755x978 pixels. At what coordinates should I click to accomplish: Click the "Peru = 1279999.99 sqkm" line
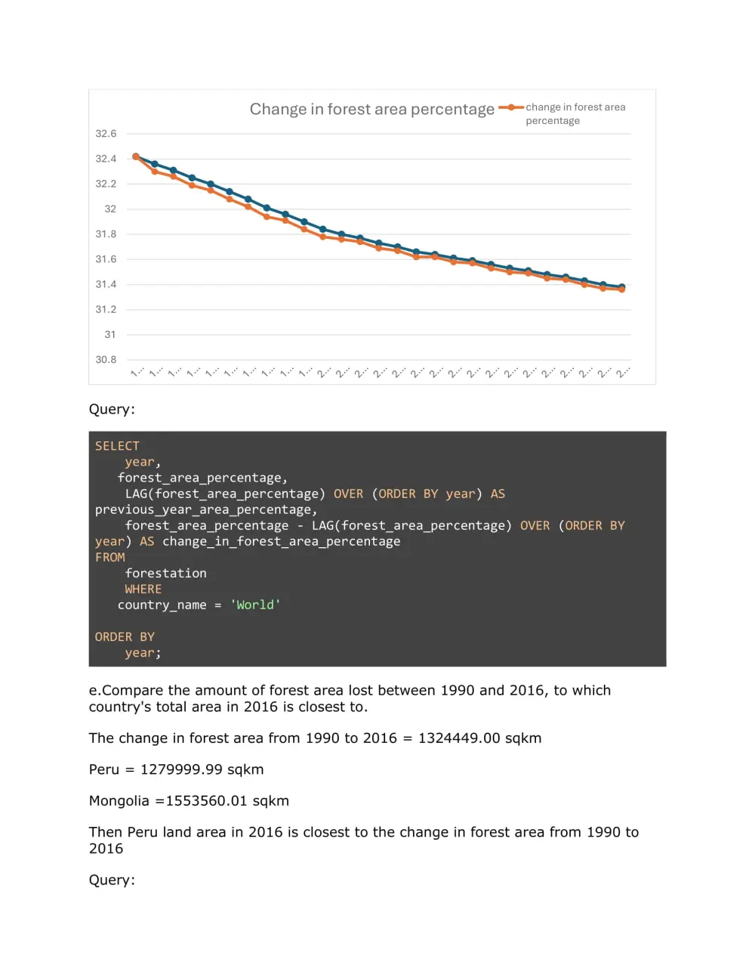177,769
